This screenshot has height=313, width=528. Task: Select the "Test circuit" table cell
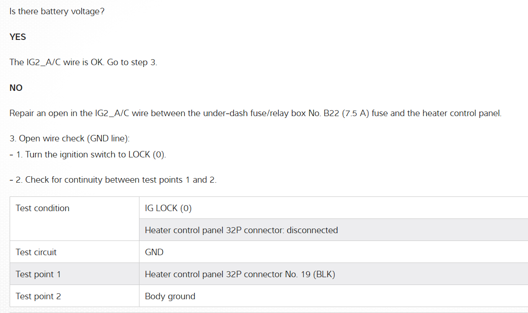coord(36,252)
